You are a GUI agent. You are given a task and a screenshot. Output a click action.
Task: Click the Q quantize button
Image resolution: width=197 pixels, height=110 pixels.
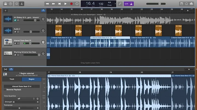37,99
